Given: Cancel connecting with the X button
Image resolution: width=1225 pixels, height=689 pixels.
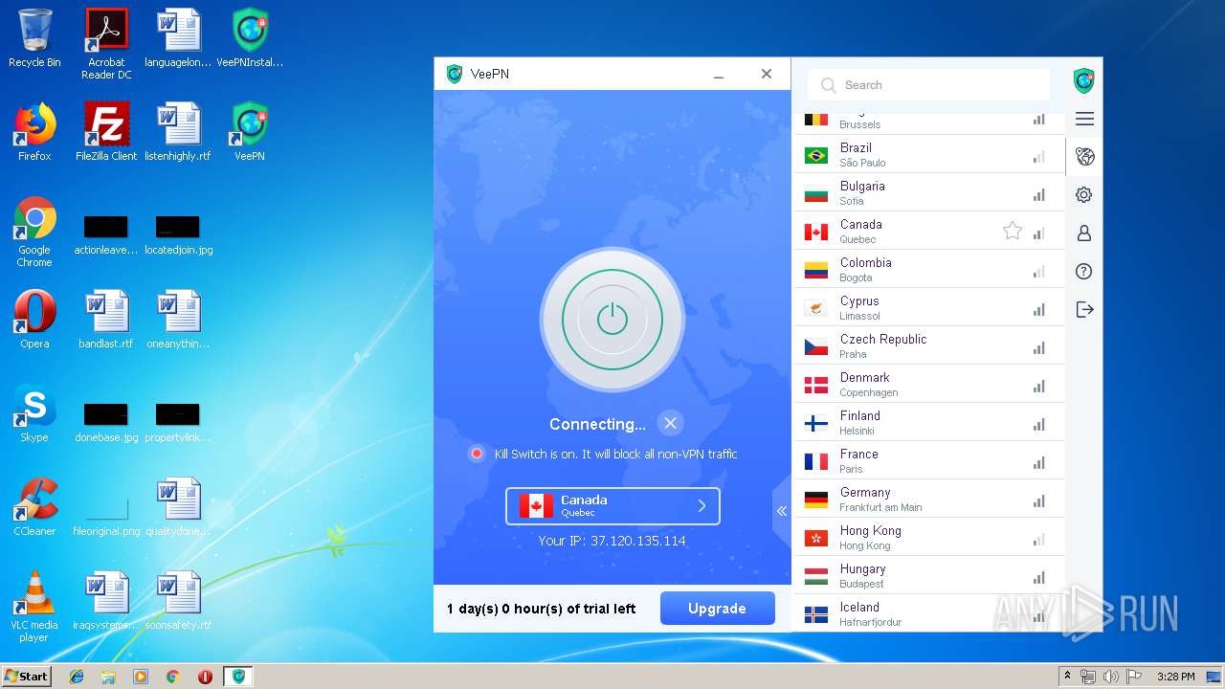Looking at the screenshot, I should [x=670, y=423].
